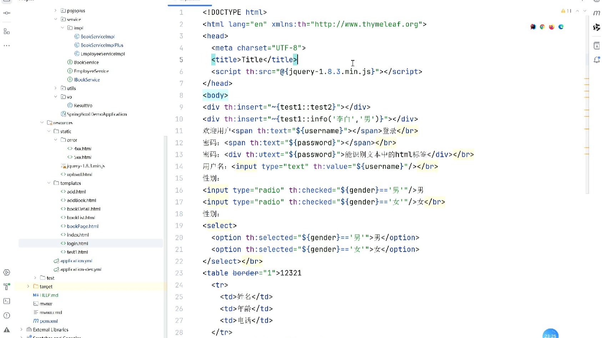Collapse the resources folder

pyautogui.click(x=42, y=123)
